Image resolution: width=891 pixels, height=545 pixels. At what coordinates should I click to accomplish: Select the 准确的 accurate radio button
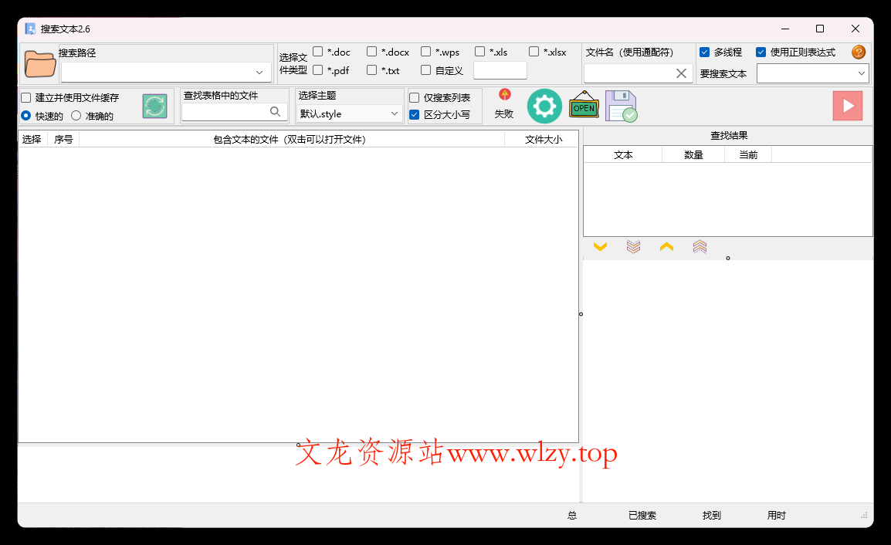tap(75, 116)
